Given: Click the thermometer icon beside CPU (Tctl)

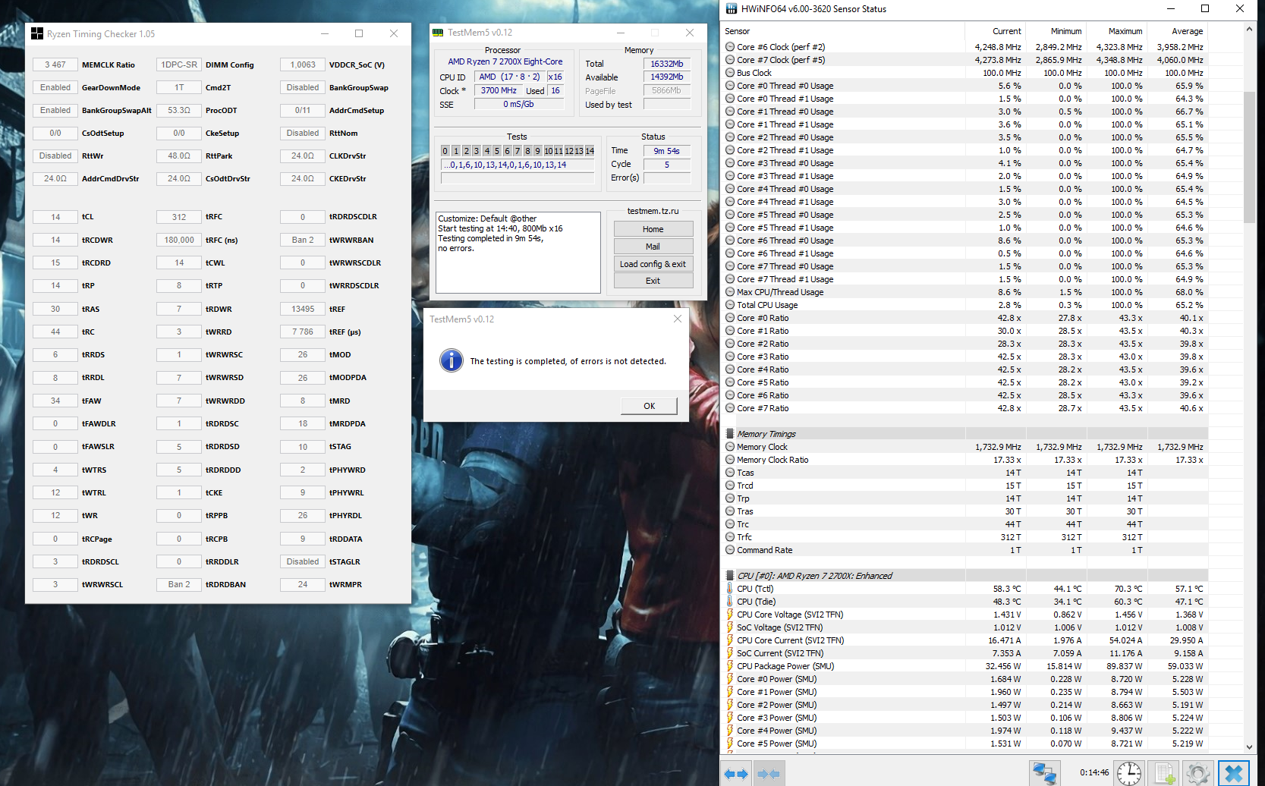Looking at the screenshot, I should click(x=730, y=589).
